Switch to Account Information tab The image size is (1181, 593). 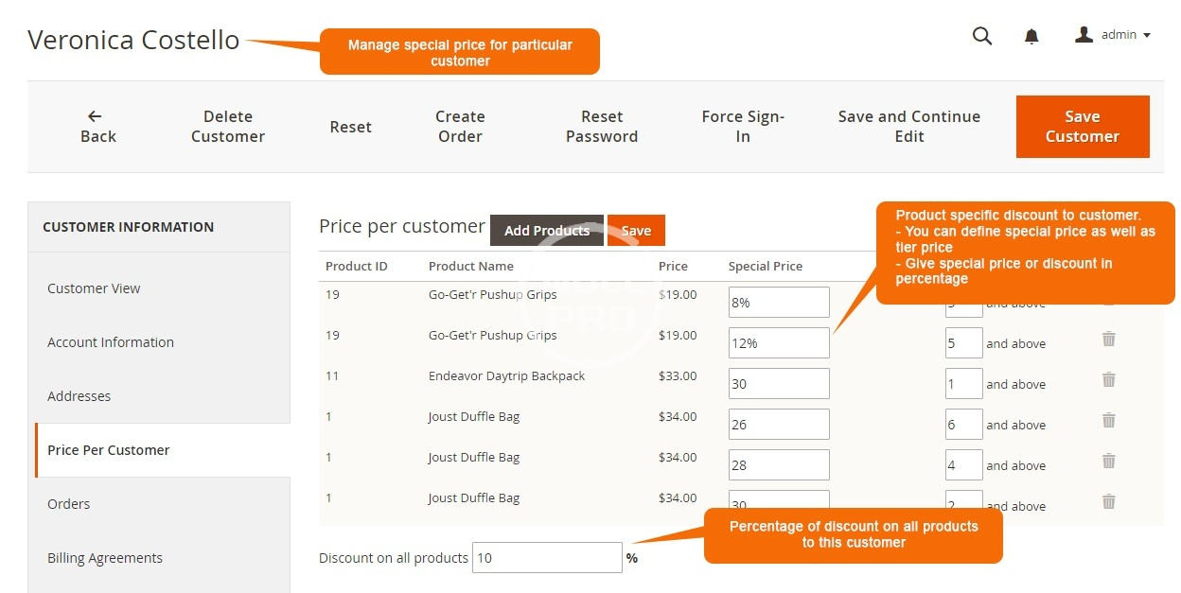pyautogui.click(x=111, y=342)
